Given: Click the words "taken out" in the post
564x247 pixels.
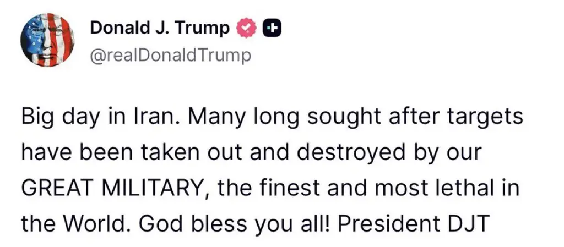Looking at the screenshot, I should click(x=187, y=153).
